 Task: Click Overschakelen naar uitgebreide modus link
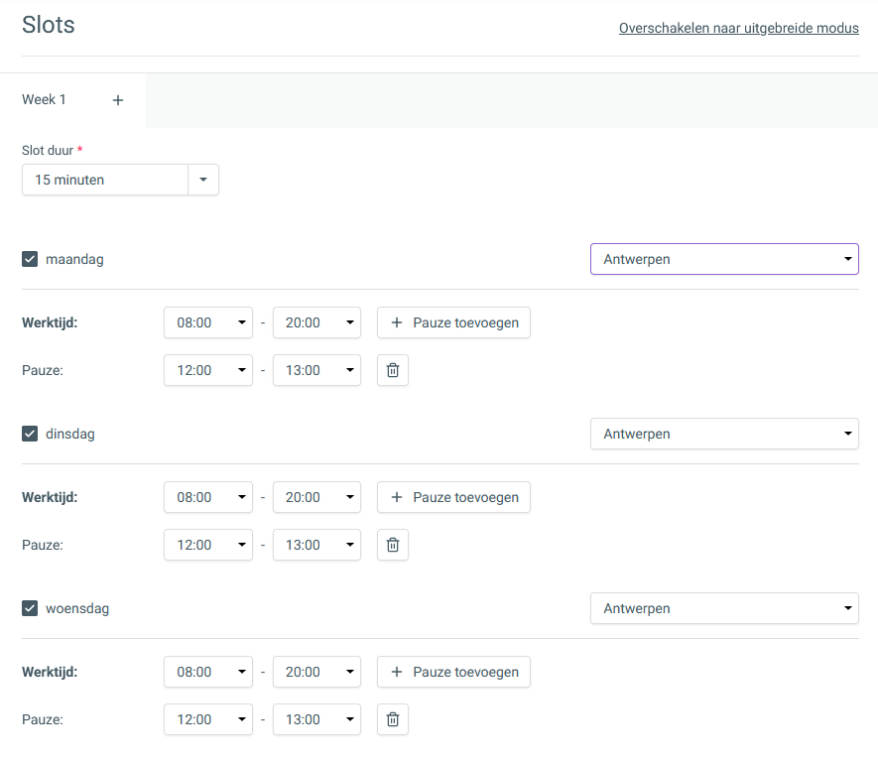(x=738, y=28)
